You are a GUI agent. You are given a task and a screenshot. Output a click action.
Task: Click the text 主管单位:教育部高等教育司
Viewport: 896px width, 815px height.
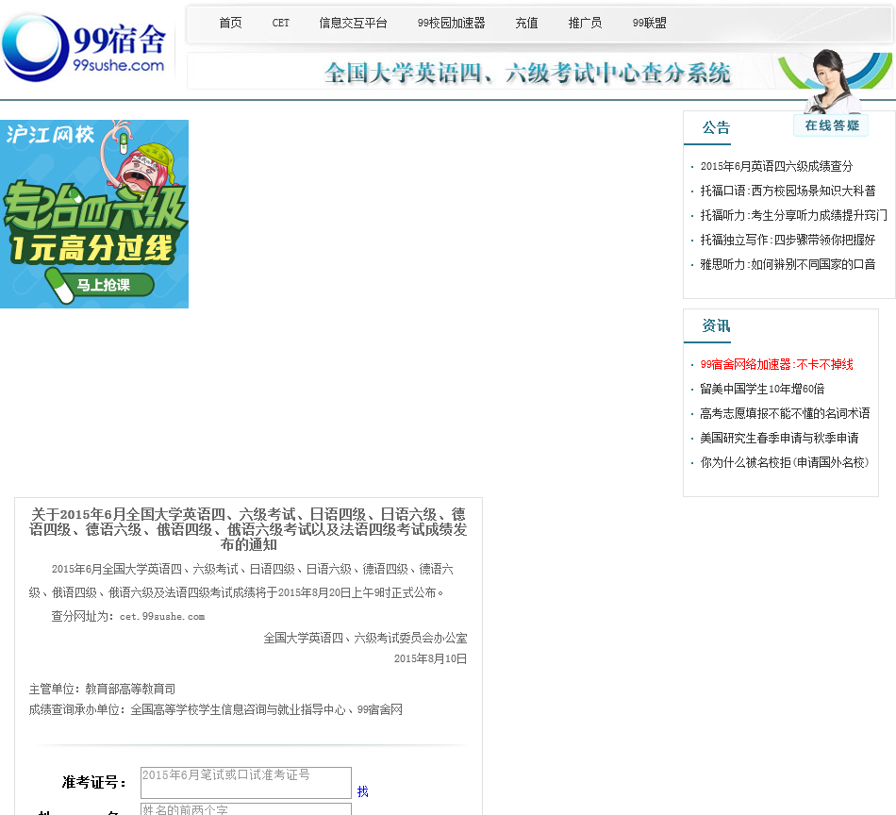(x=102, y=689)
